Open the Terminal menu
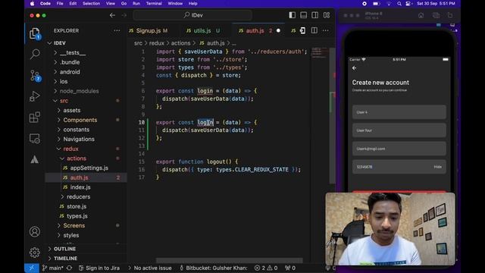The width and height of the screenshot is (485, 273). point(154,4)
